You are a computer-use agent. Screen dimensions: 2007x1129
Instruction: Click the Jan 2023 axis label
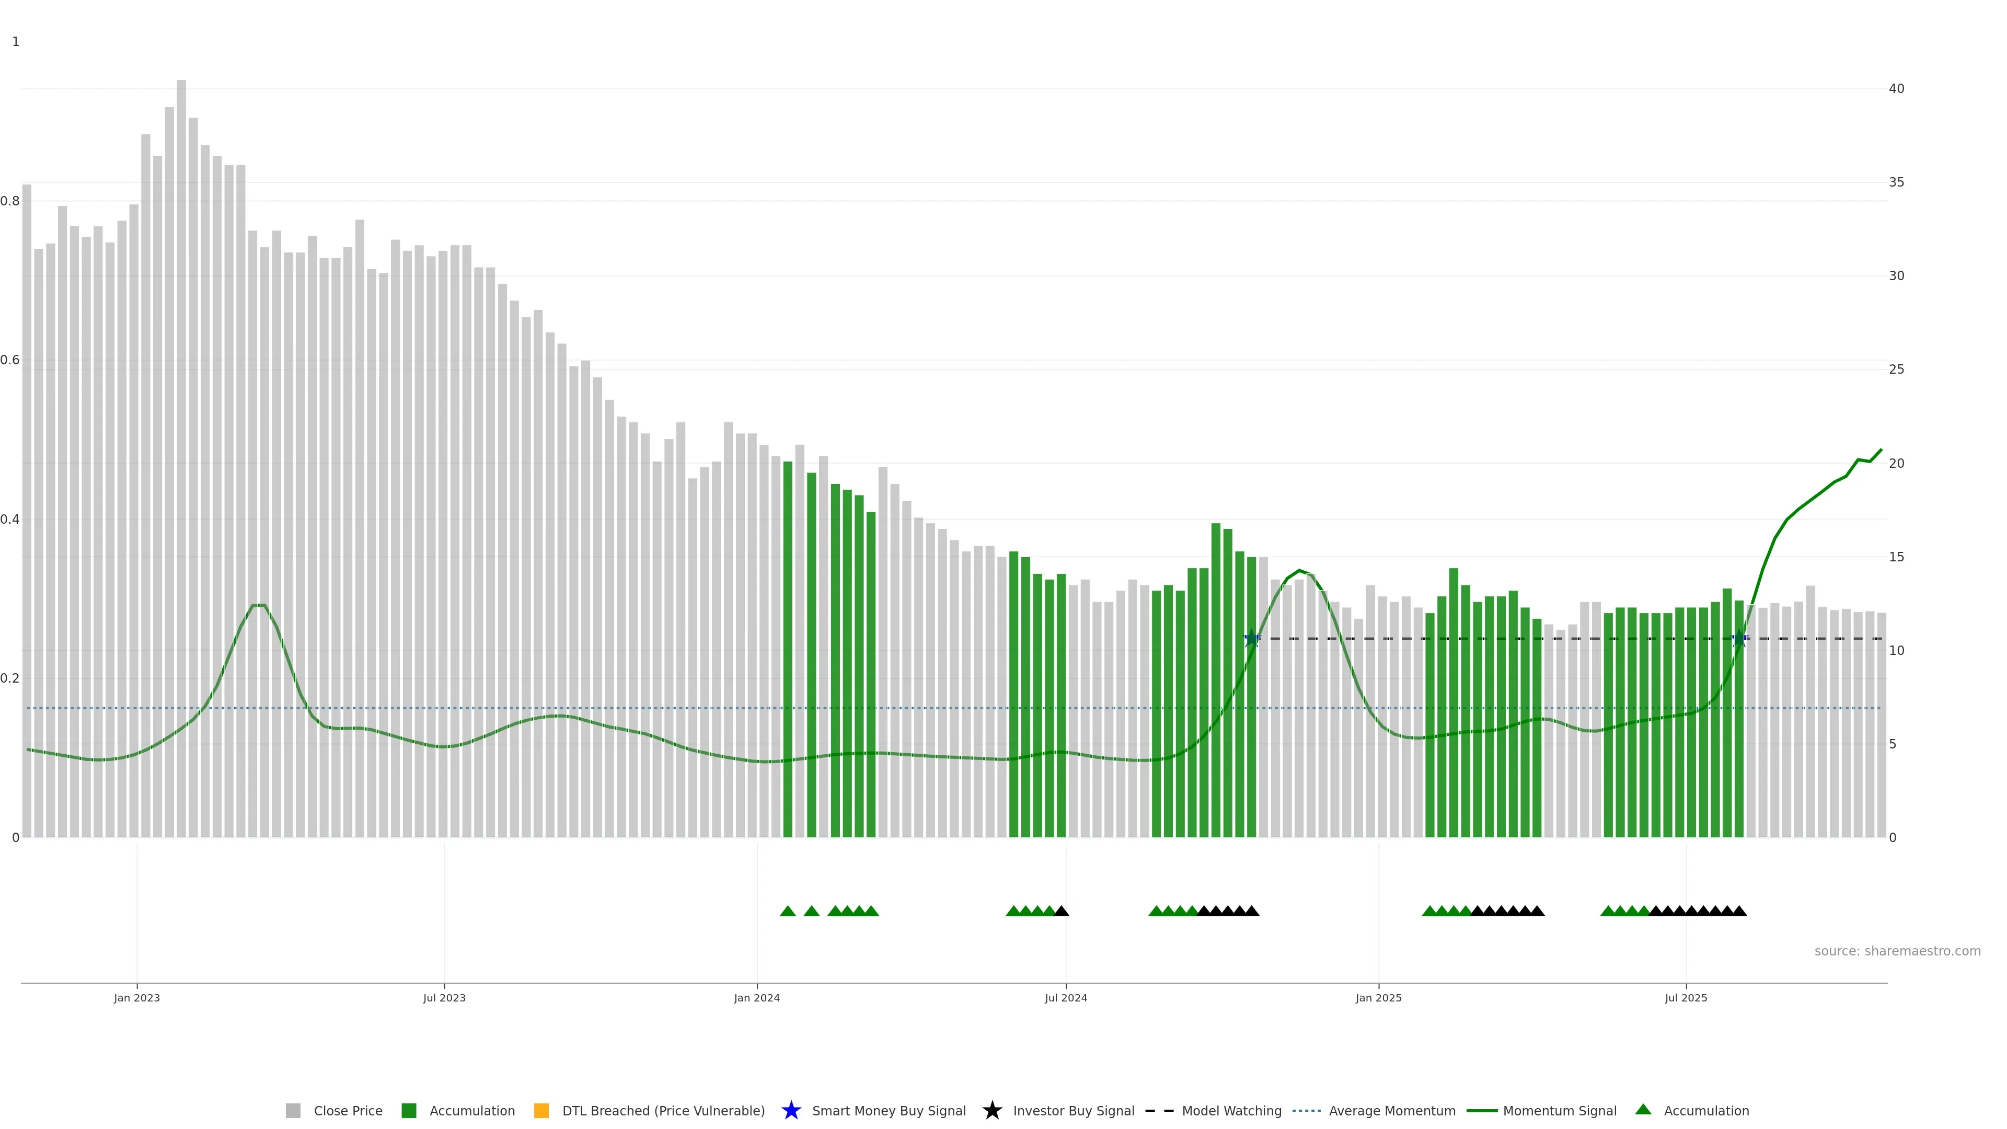tap(137, 998)
